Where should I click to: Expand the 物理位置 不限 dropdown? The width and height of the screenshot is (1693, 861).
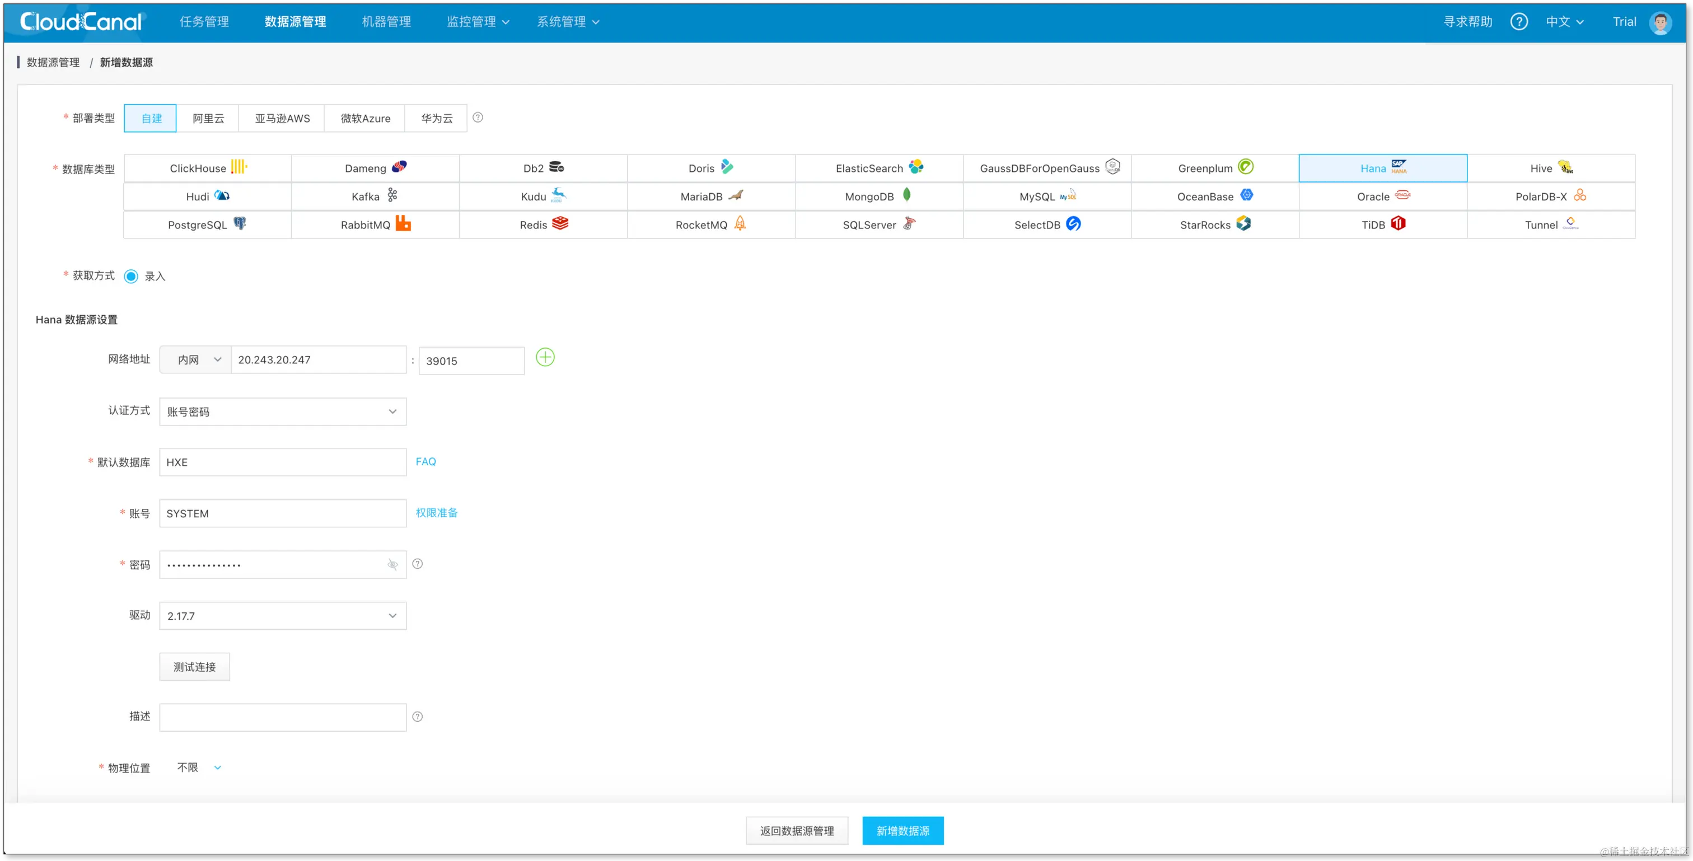tap(199, 768)
